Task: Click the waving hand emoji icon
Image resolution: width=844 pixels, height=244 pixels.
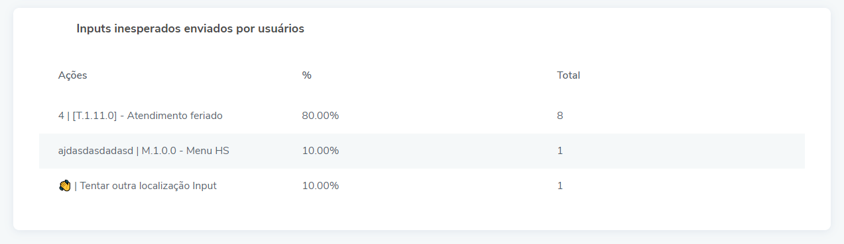Action: pyautogui.click(x=64, y=186)
